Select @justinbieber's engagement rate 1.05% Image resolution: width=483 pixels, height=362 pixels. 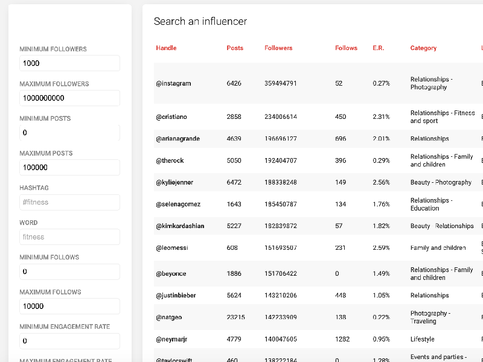click(381, 296)
